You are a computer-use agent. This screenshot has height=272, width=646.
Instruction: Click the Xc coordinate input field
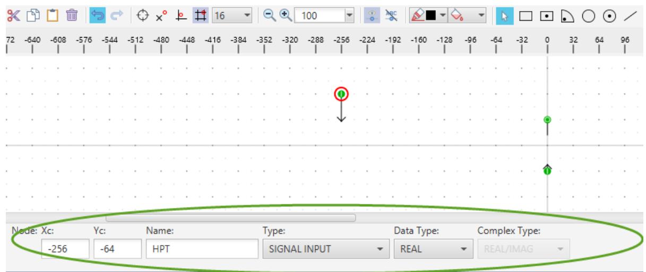[x=65, y=249]
